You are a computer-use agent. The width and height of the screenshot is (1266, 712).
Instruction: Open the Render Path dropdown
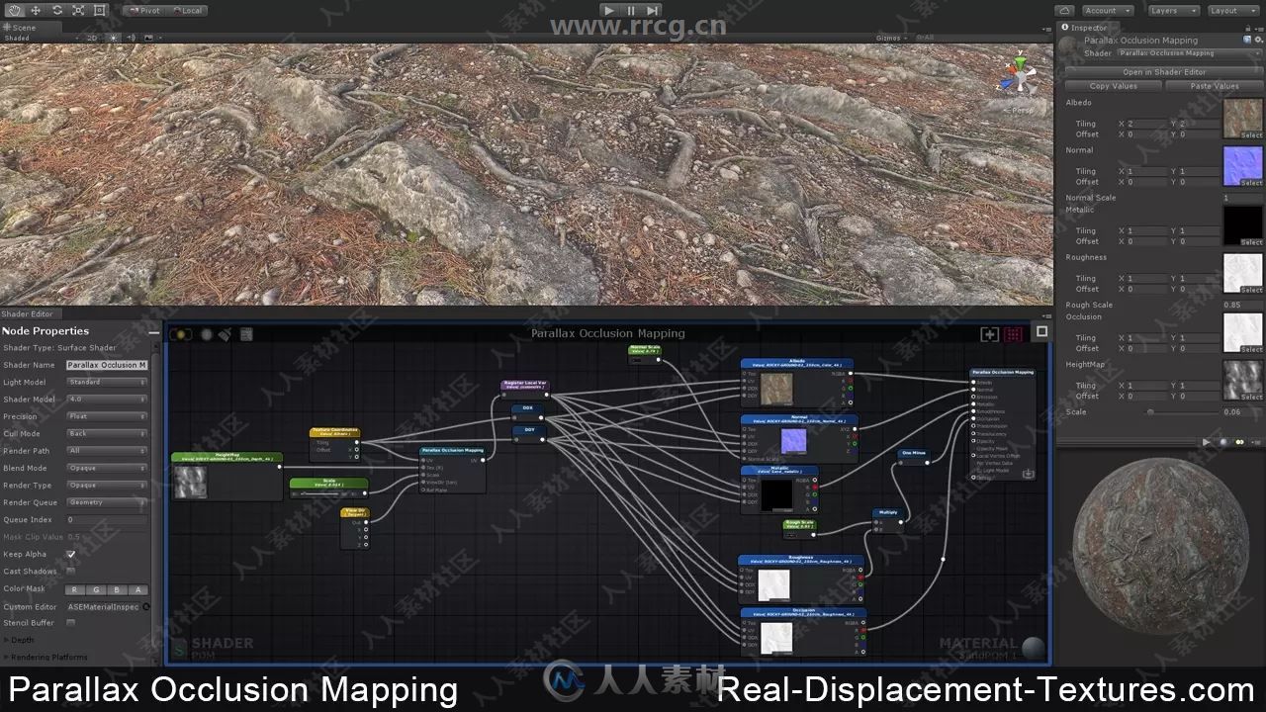(107, 451)
